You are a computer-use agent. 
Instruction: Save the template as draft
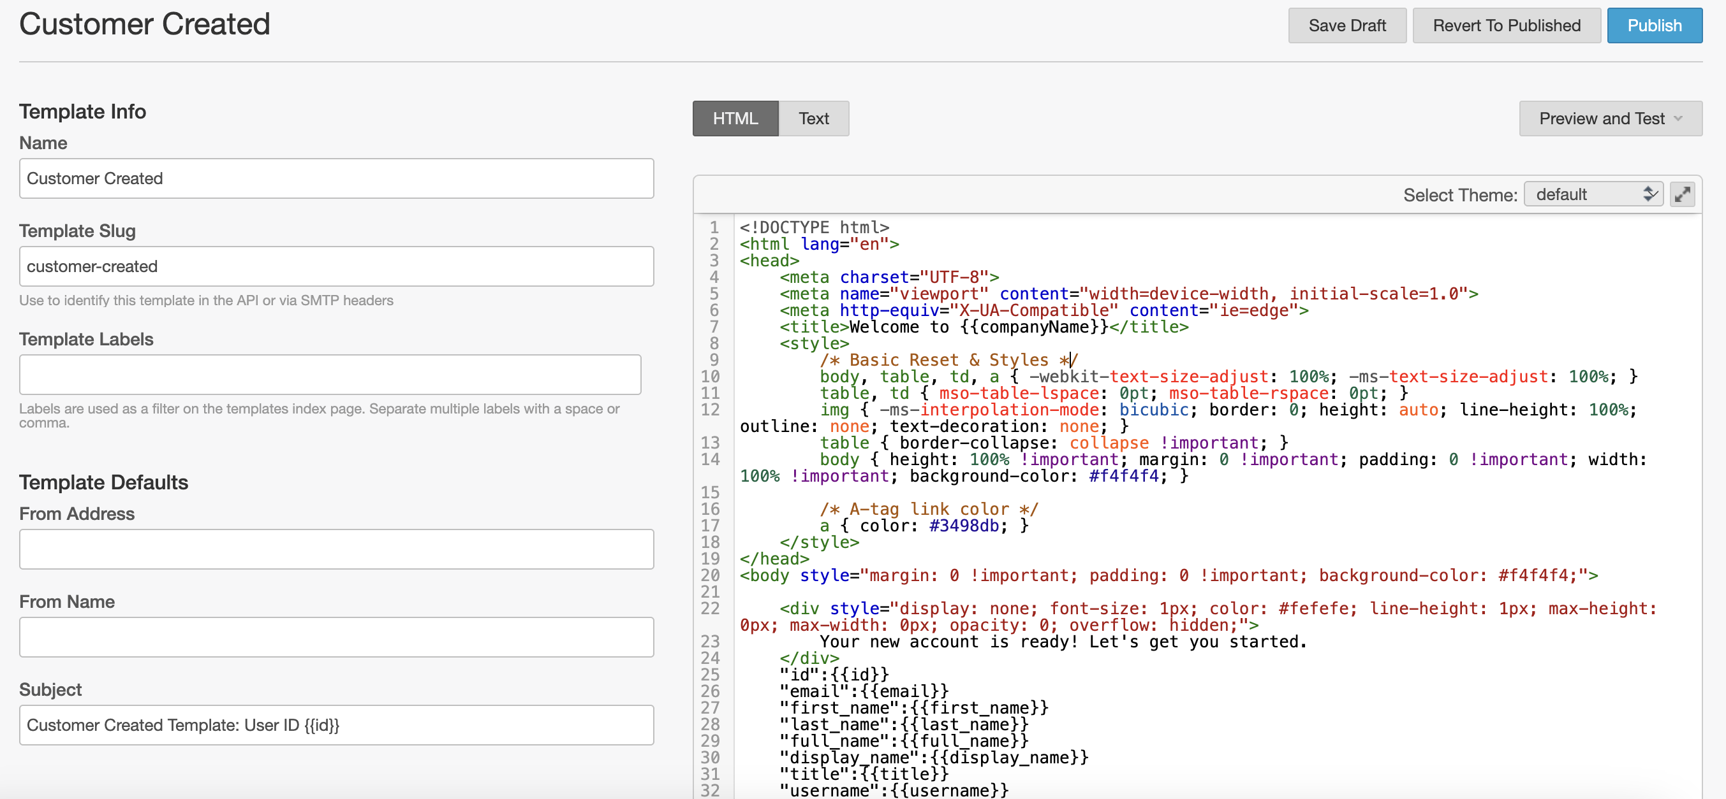pos(1346,25)
